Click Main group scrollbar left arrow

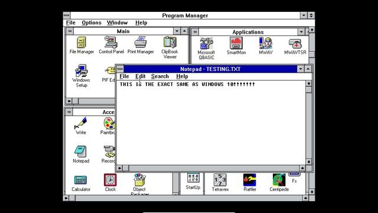pyautogui.click(x=69, y=101)
